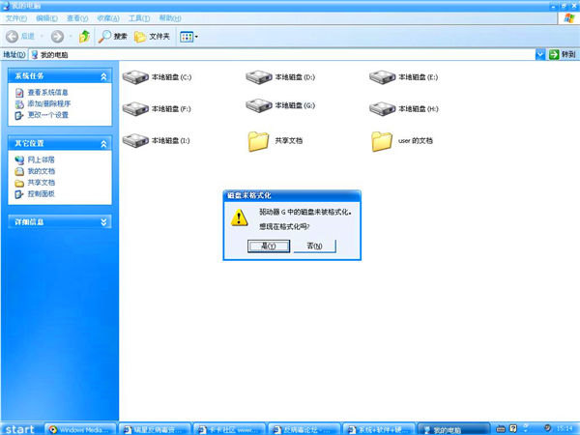Select the Local Disk (C:) drive icon
Image resolution: width=580 pixels, height=435 pixels.
(135, 77)
